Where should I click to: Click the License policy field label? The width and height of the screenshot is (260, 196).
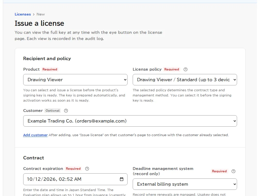tap(147, 69)
